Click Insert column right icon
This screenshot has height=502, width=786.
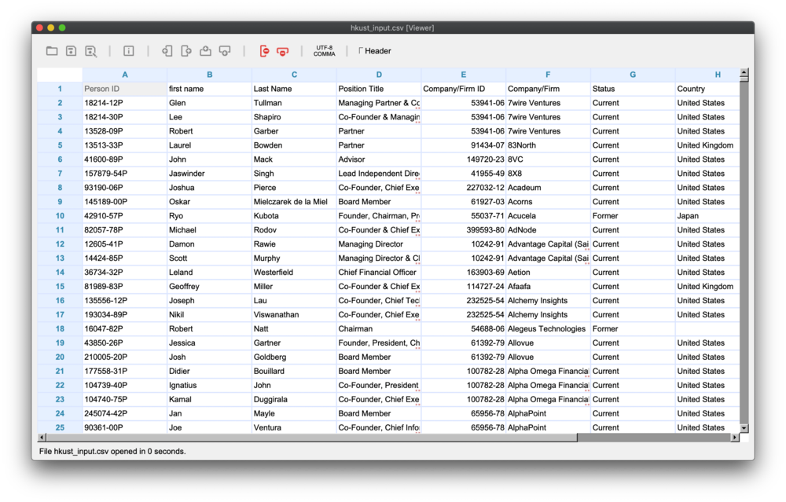[186, 51]
